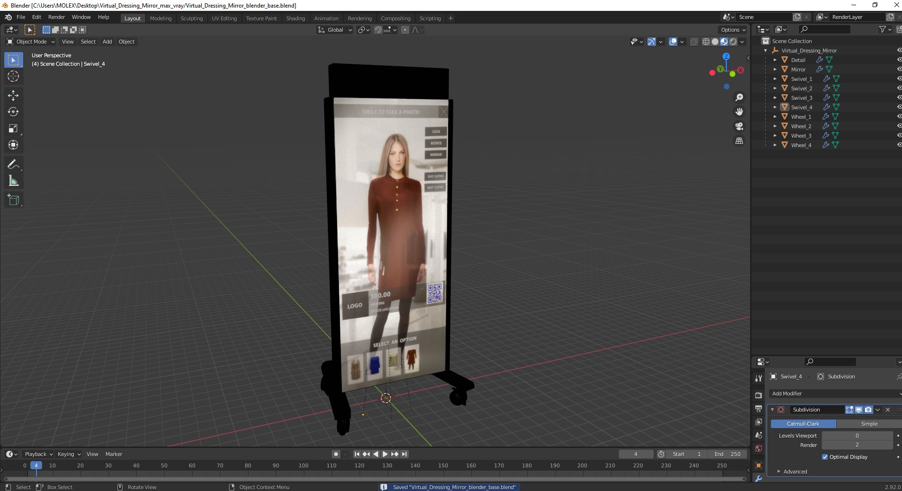
Task: Switch to UV Editing workspace tab
Action: click(x=224, y=18)
